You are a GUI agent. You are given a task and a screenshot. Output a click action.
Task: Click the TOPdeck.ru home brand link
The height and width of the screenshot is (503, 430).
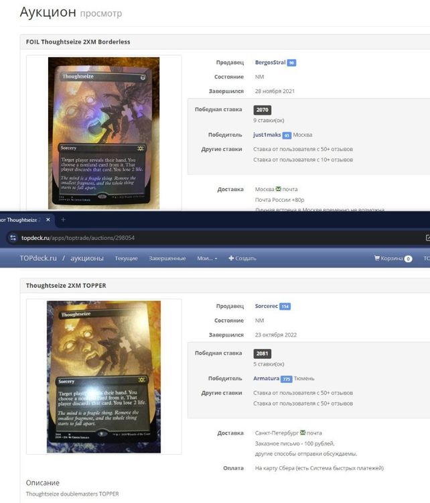click(39, 258)
